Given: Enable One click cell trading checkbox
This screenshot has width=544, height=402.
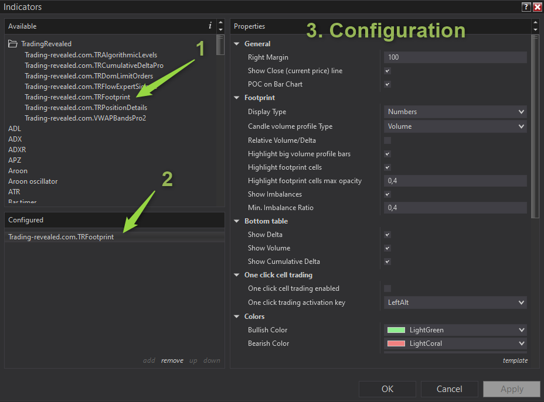Looking at the screenshot, I should point(387,288).
